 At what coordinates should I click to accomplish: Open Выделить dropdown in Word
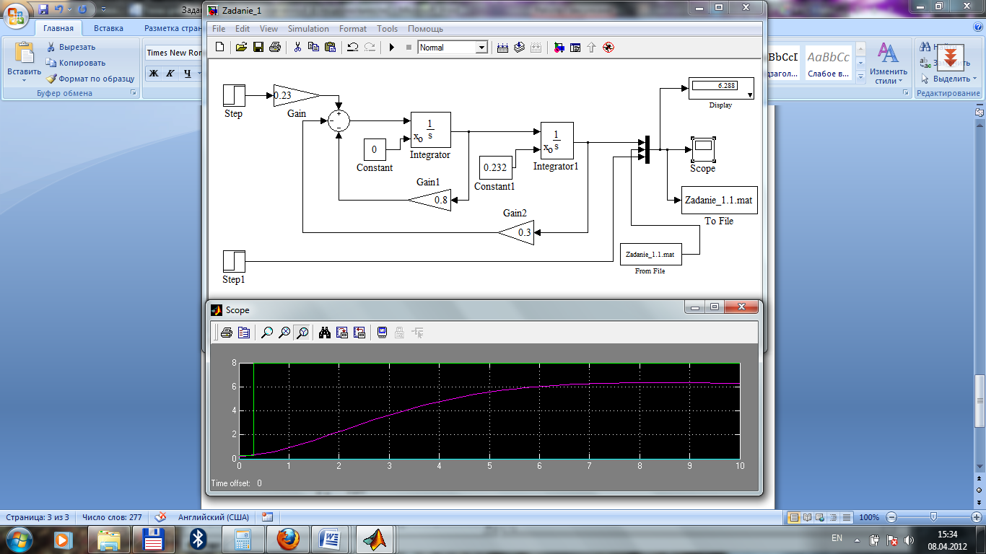coord(949,79)
